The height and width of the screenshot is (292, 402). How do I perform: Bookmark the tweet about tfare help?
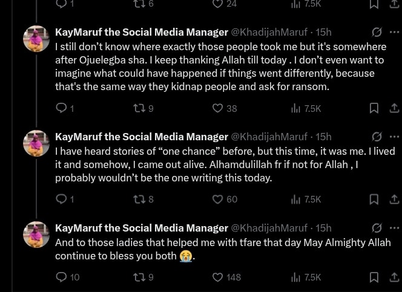pos(374,277)
